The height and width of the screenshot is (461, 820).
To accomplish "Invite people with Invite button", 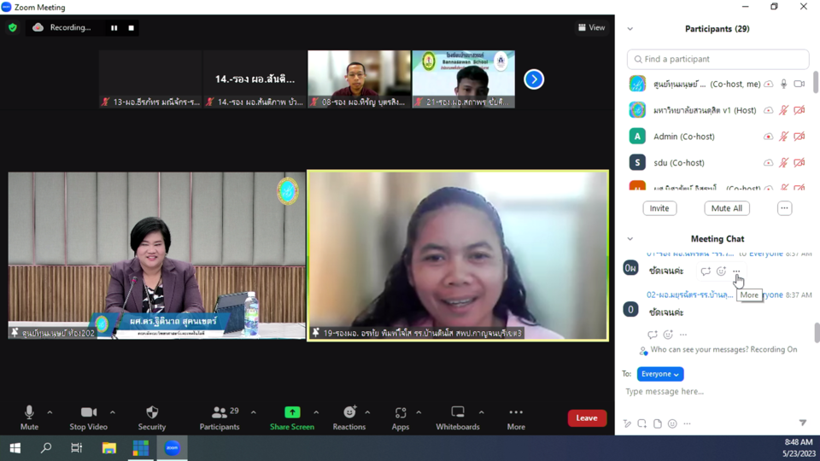I will coord(659,208).
